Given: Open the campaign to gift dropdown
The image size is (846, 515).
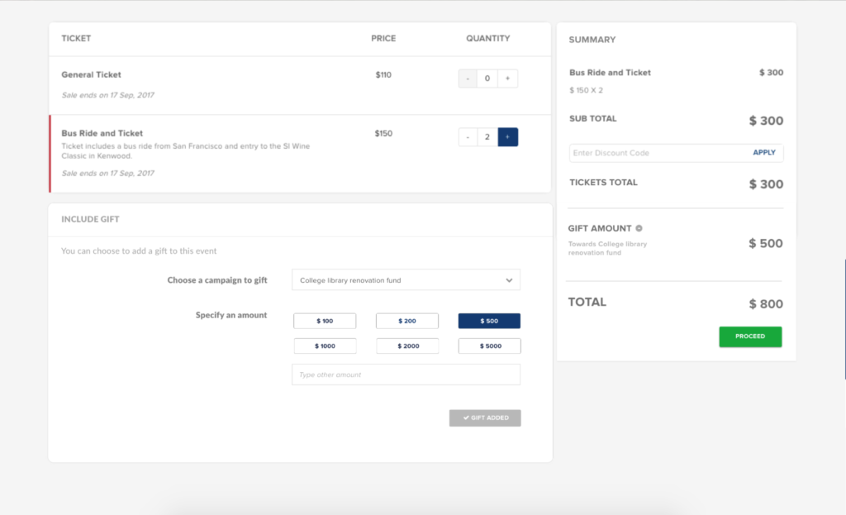Looking at the screenshot, I should point(406,280).
